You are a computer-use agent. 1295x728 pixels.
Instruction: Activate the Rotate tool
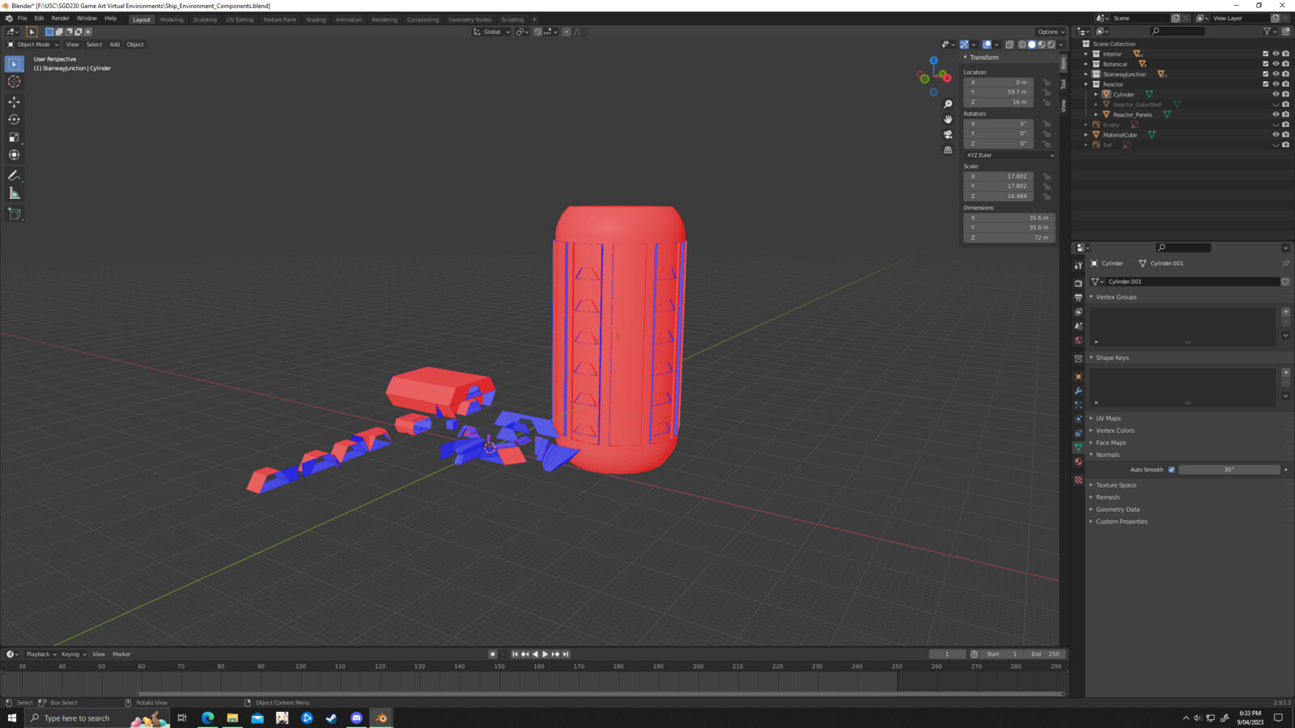pos(15,120)
